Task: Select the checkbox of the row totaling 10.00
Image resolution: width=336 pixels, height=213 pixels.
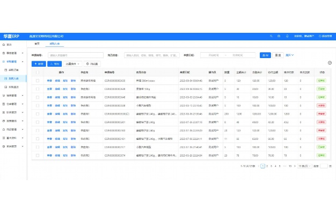Action: pyautogui.click(x=38, y=97)
